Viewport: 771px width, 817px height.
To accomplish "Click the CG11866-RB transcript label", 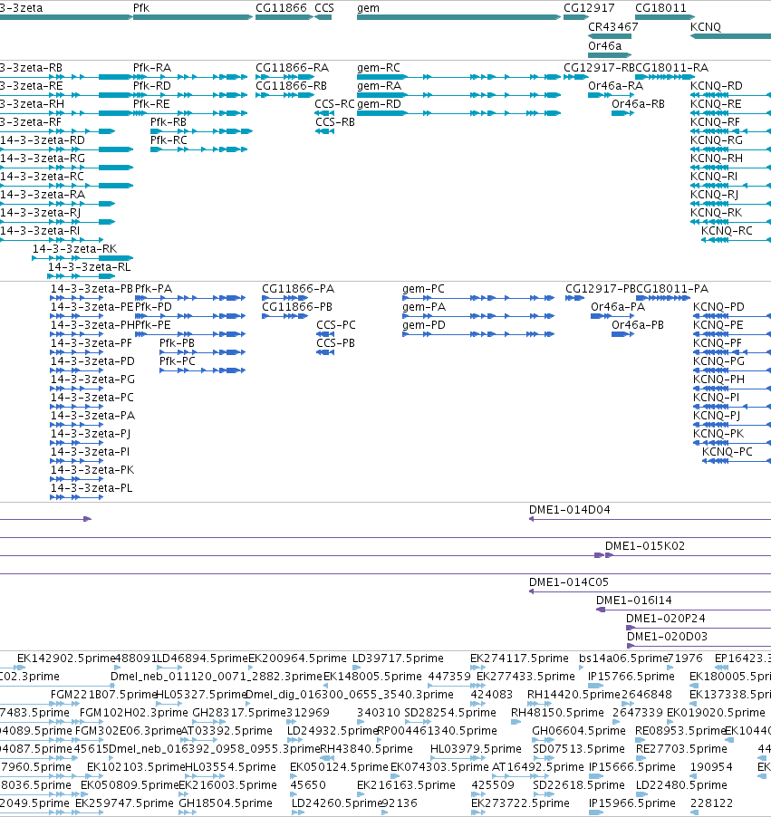I will pyautogui.click(x=291, y=85).
